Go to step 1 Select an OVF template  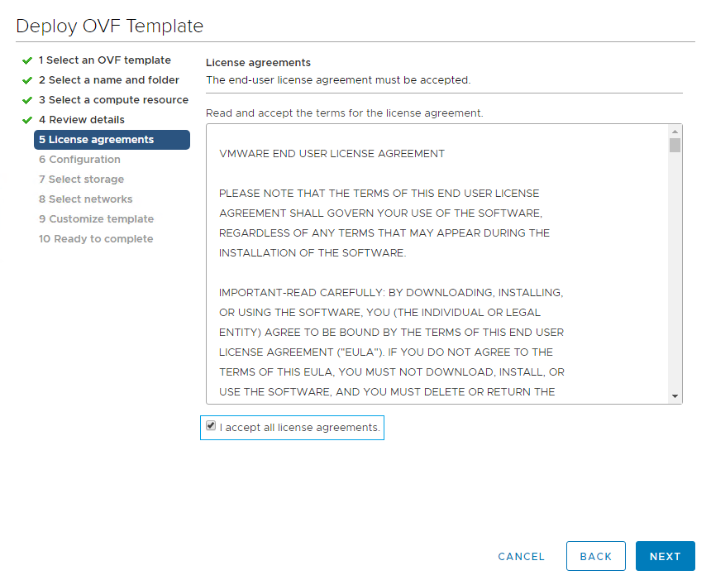point(104,60)
